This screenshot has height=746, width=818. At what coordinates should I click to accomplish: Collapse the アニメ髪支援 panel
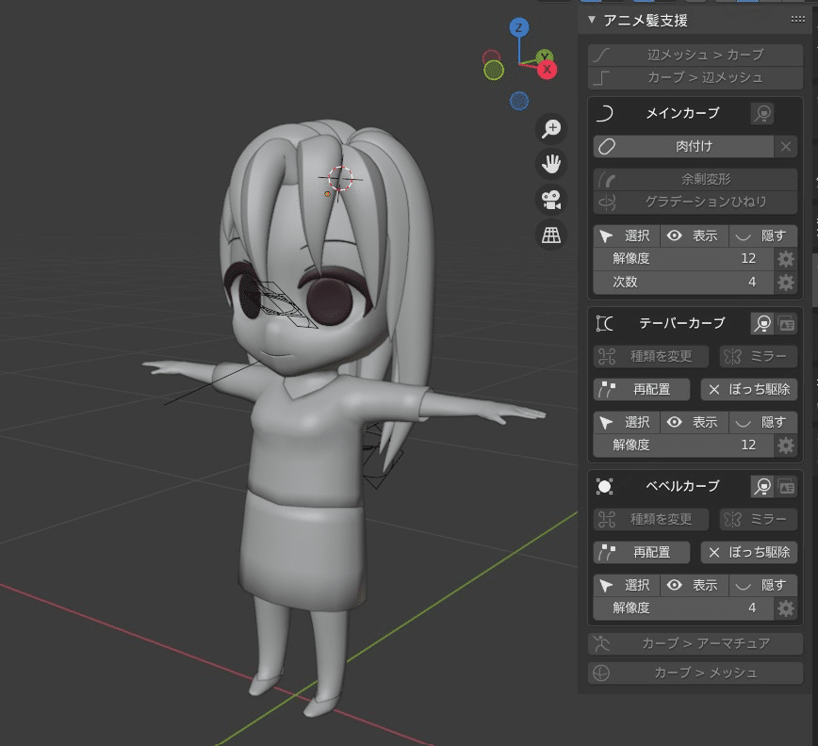point(592,20)
